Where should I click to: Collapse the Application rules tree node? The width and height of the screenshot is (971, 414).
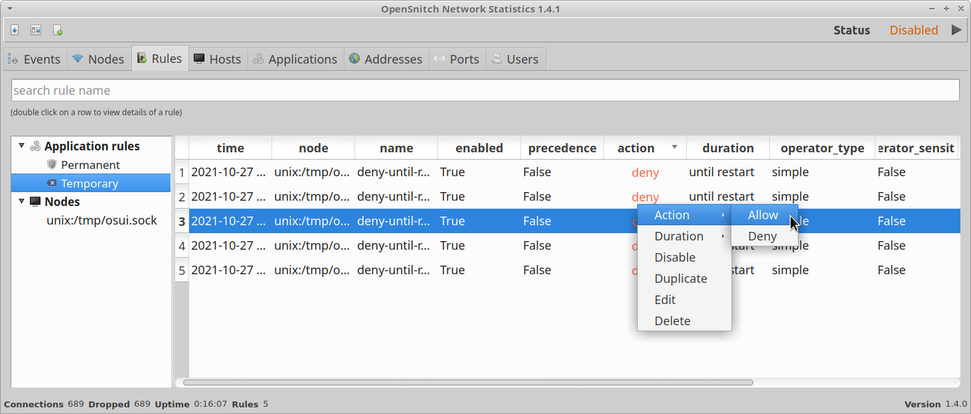coord(21,146)
